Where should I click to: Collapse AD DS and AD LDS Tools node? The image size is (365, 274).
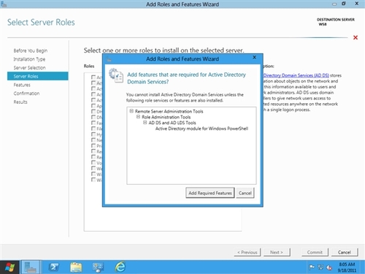(x=145, y=123)
